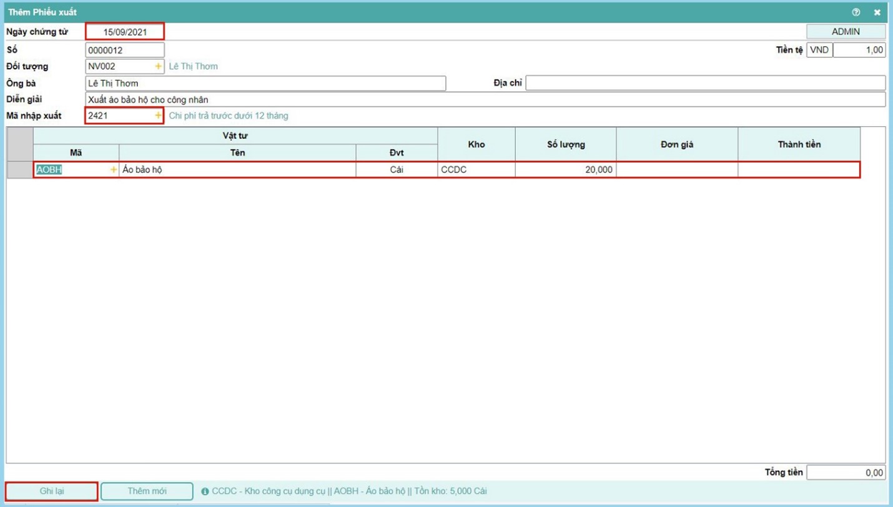Viewport: 893px width, 507px height.
Task: Click the plus icon beside NV002
Action: [x=158, y=66]
